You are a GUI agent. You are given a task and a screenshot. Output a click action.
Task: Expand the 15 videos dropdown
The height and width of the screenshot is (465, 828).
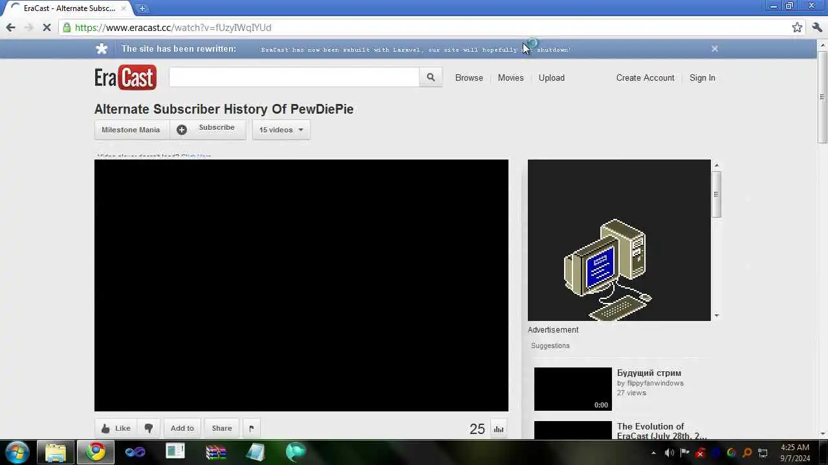(281, 130)
